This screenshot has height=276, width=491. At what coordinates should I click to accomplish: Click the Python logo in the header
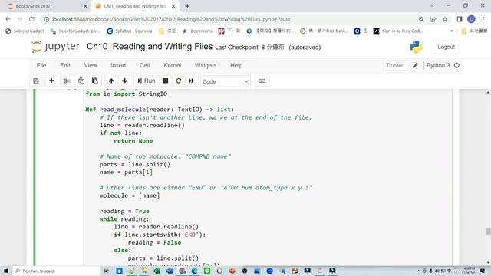click(x=416, y=47)
